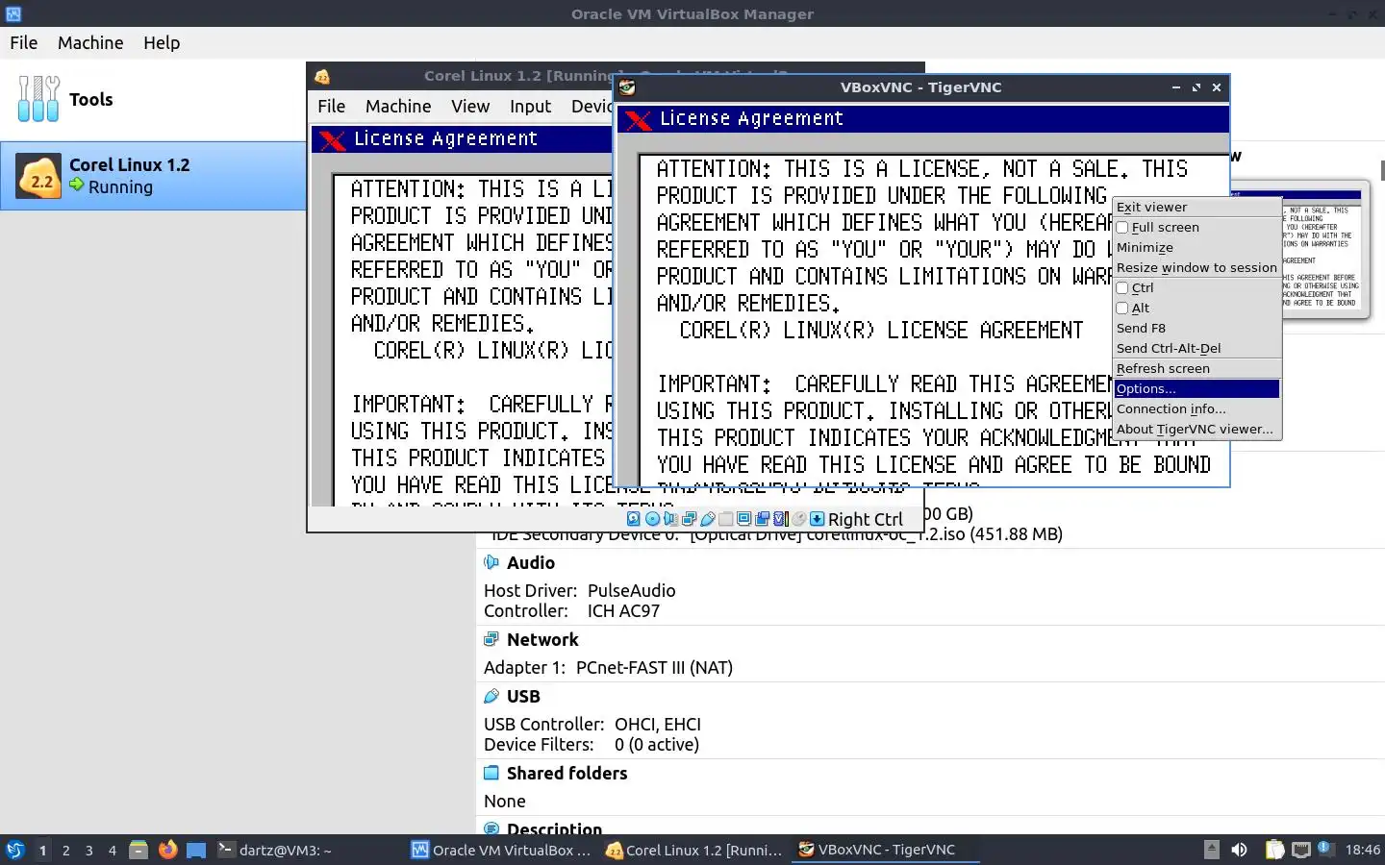This screenshot has width=1385, height=865.
Task: Launch Firefox from the panel
Action: pyautogui.click(x=167, y=850)
